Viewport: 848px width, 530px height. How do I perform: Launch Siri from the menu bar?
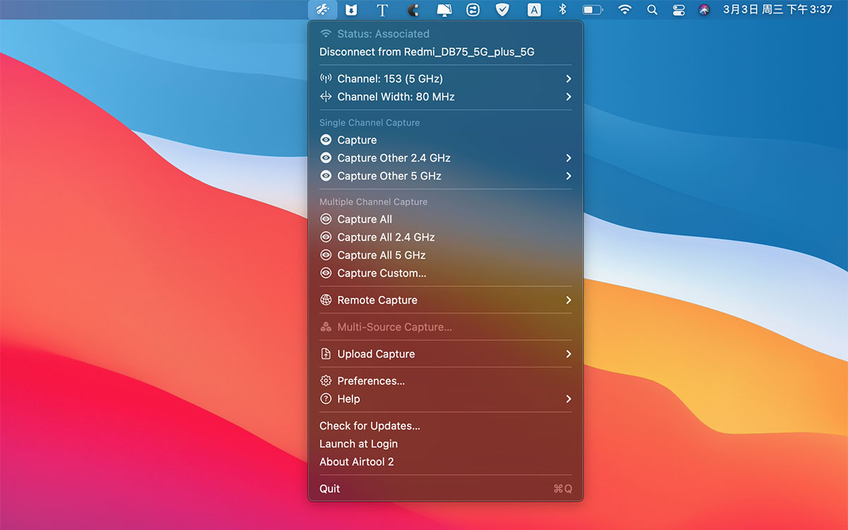[704, 10]
